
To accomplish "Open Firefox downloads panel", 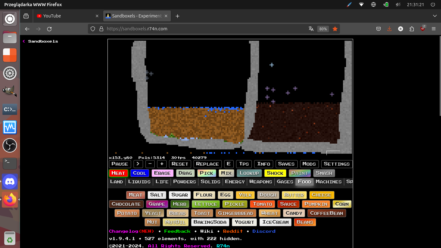I will [x=390, y=29].
